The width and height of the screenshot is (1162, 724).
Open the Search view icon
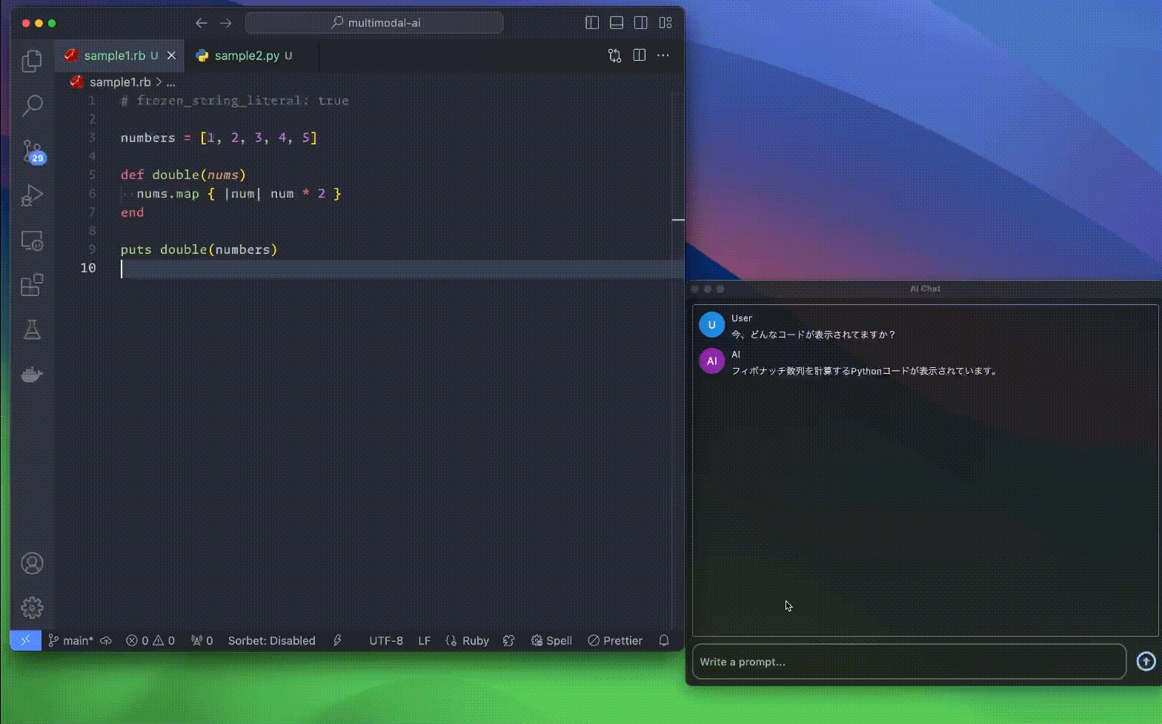32,105
